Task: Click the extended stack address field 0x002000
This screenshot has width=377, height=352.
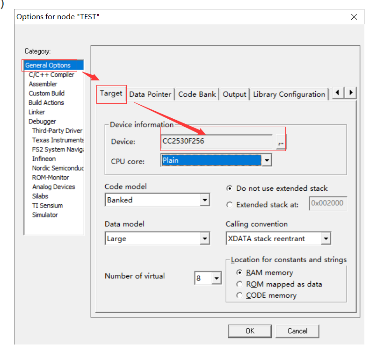Action: pyautogui.click(x=328, y=203)
